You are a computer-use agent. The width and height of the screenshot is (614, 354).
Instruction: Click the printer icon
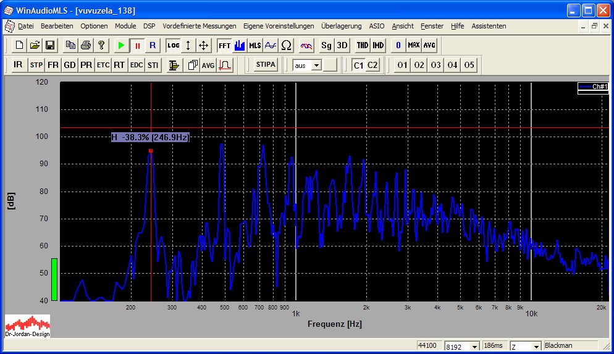(86, 46)
